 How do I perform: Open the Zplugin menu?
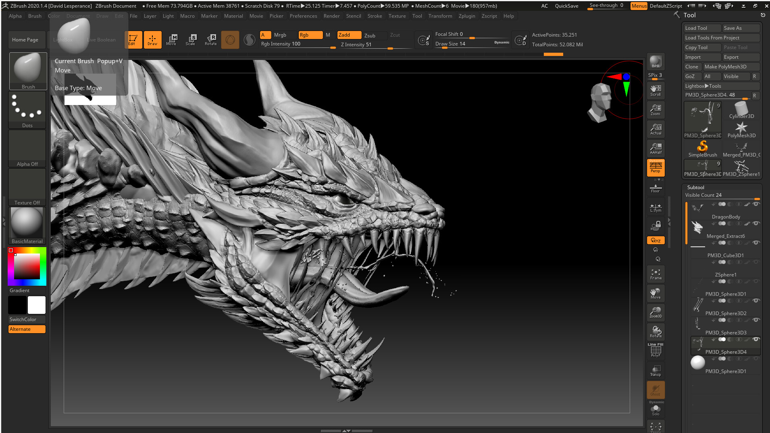tap(467, 16)
